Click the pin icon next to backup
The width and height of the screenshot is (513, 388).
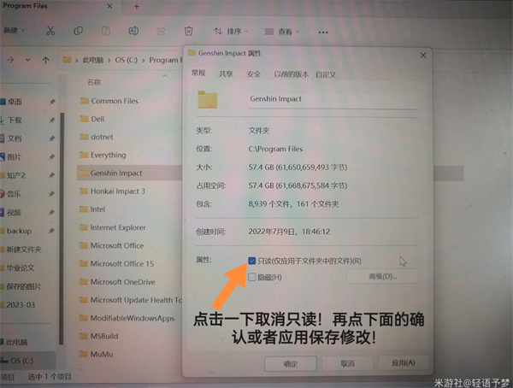click(51, 231)
